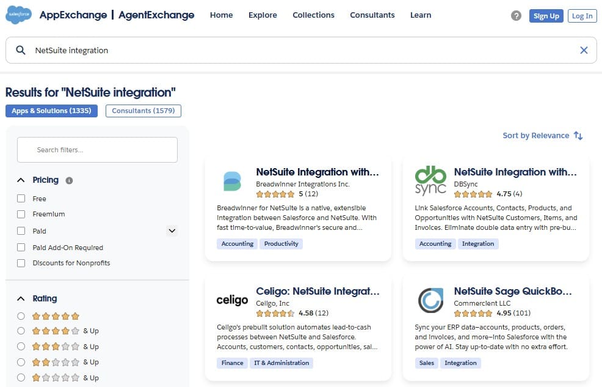Click the DBSync app logo

[430, 179]
